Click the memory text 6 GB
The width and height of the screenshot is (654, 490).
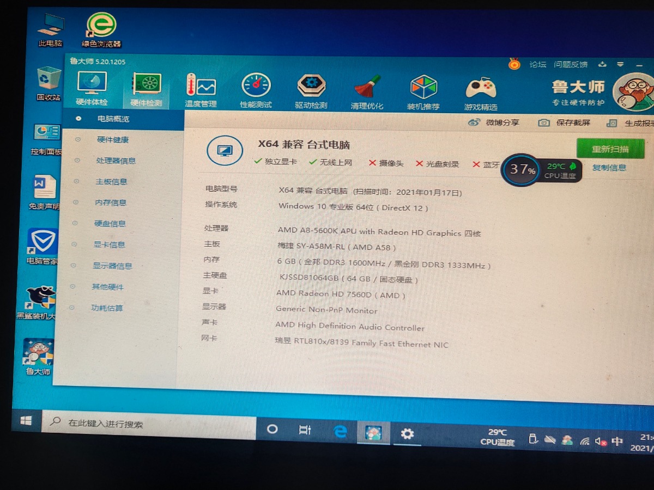pyautogui.click(x=286, y=261)
